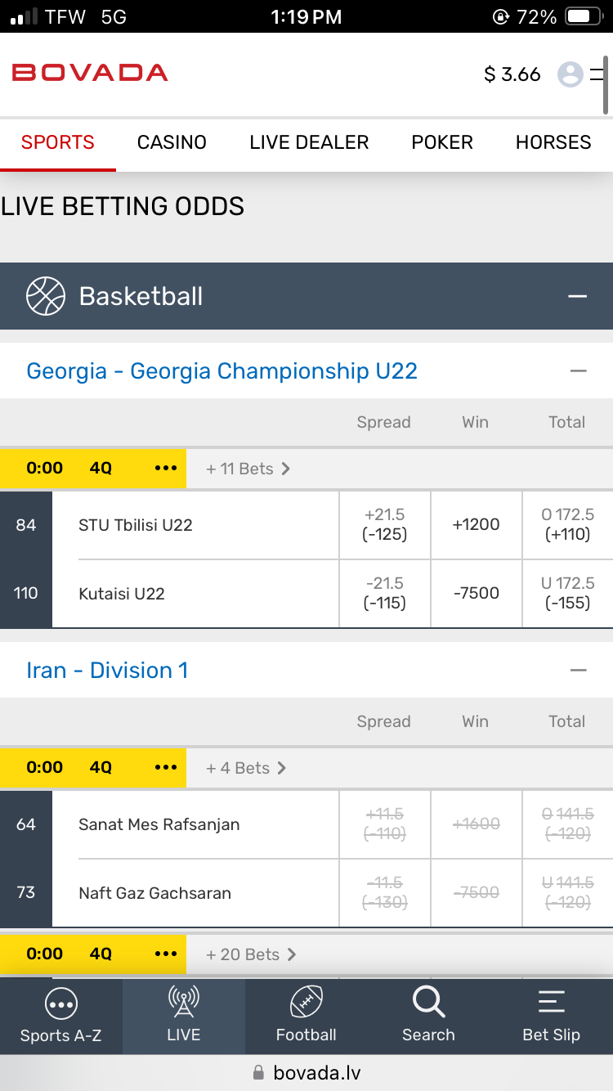
Task: Select Over 172.5 total bet
Action: (x=567, y=525)
